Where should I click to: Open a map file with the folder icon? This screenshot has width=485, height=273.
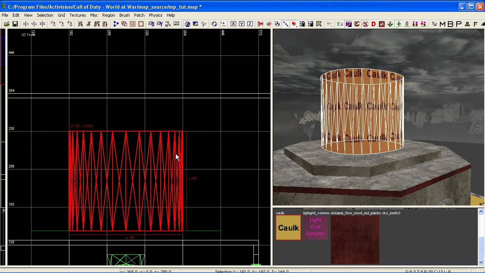tap(7, 24)
